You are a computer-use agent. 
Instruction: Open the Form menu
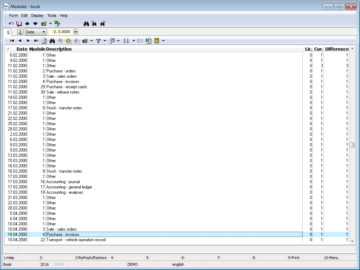pos(13,15)
